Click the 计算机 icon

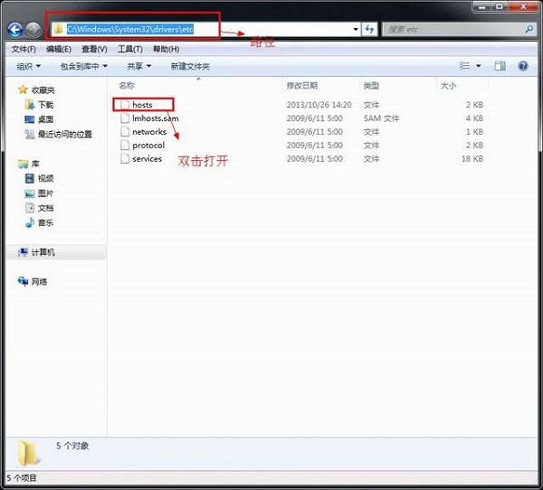(x=23, y=252)
